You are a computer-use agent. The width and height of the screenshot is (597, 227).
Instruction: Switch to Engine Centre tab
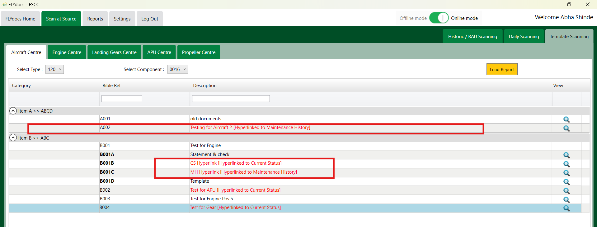click(67, 52)
